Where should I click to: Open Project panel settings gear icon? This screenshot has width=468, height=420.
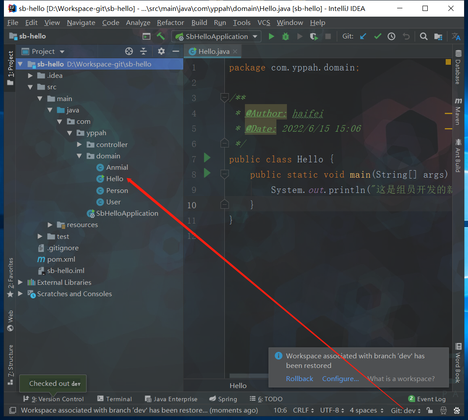coord(161,51)
